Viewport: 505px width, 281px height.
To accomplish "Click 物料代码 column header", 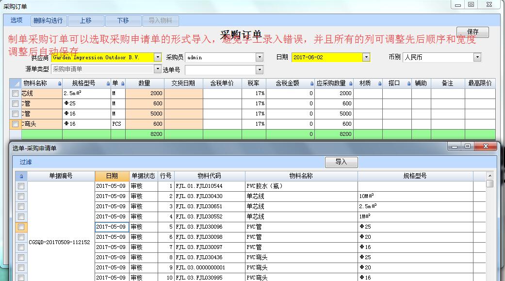I will point(210,176).
